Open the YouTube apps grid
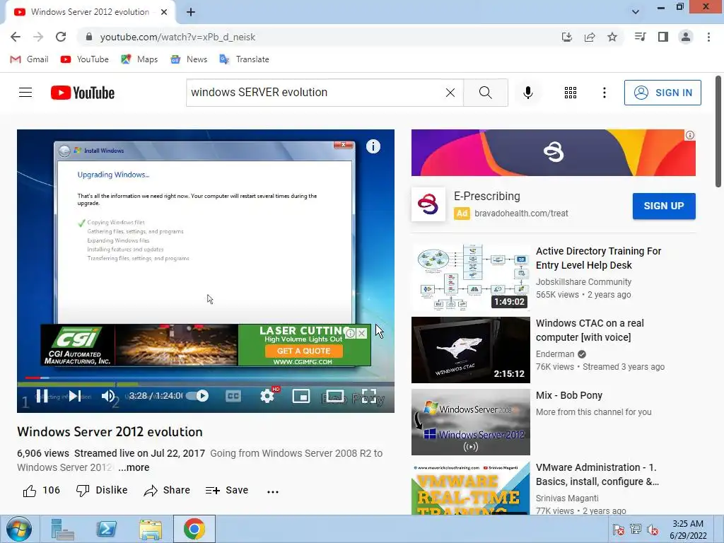This screenshot has width=724, height=543. coord(571,93)
